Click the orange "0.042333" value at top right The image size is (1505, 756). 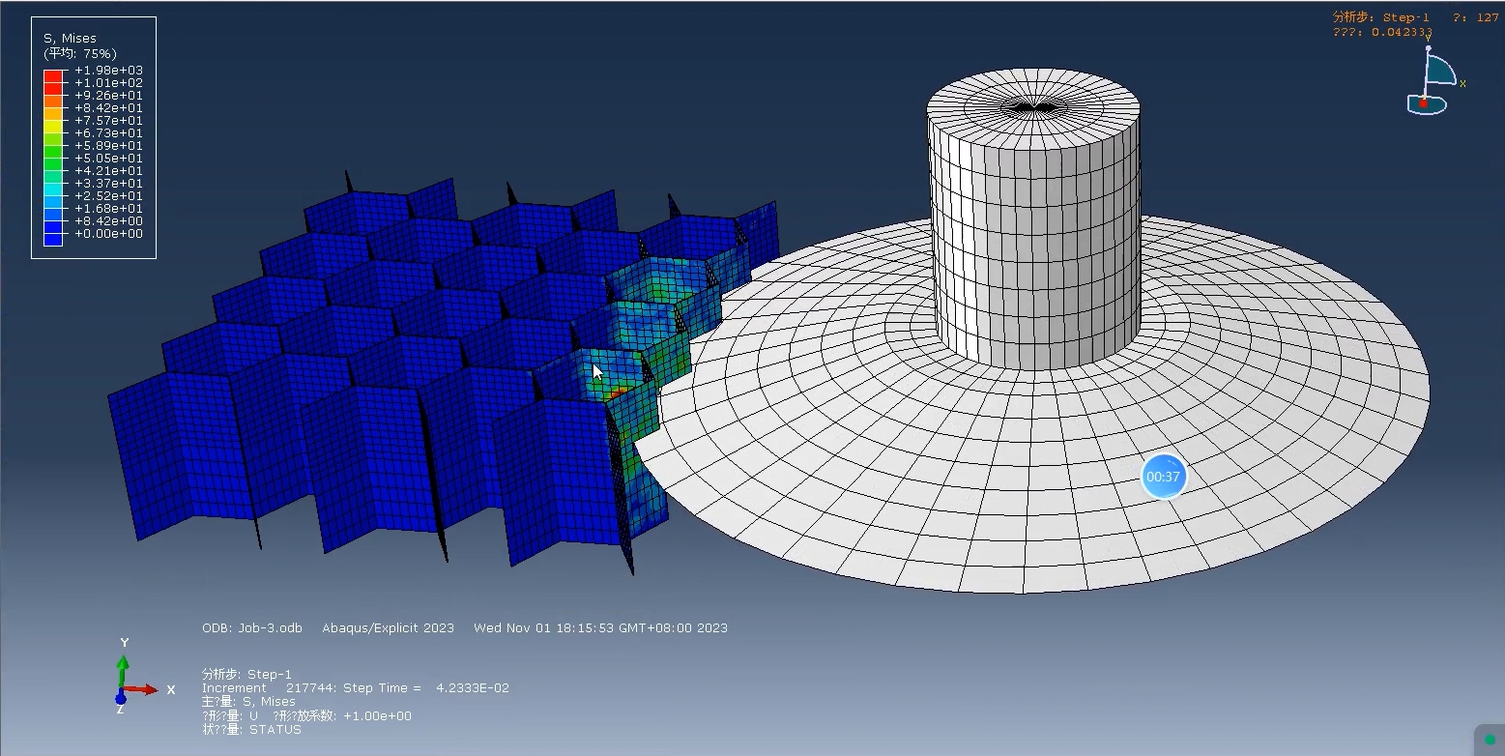(x=1402, y=32)
